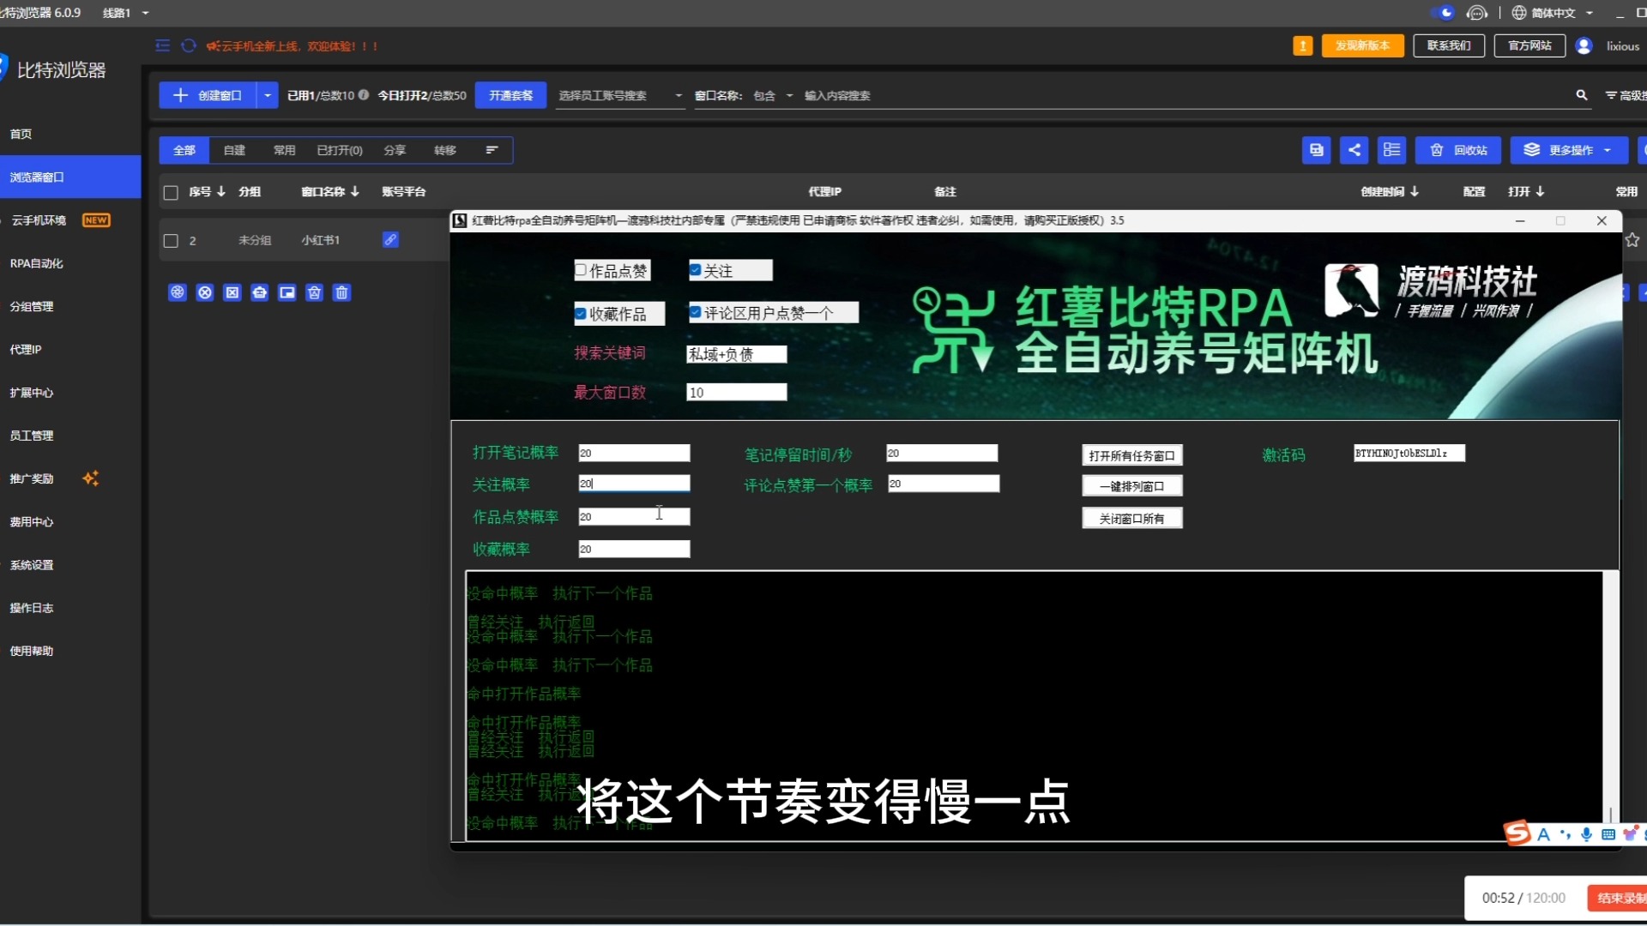Click the refresh icon in the top bar
The width and height of the screenshot is (1647, 926).
[x=189, y=45]
